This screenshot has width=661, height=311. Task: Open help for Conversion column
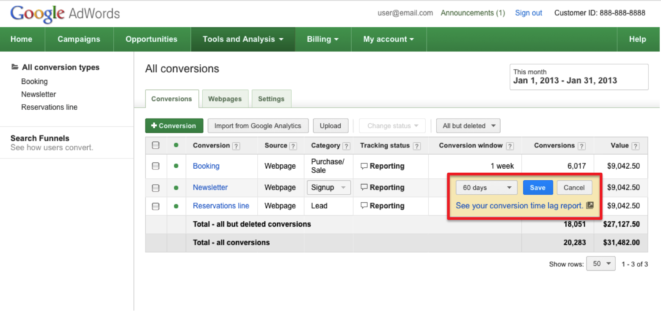click(x=236, y=146)
